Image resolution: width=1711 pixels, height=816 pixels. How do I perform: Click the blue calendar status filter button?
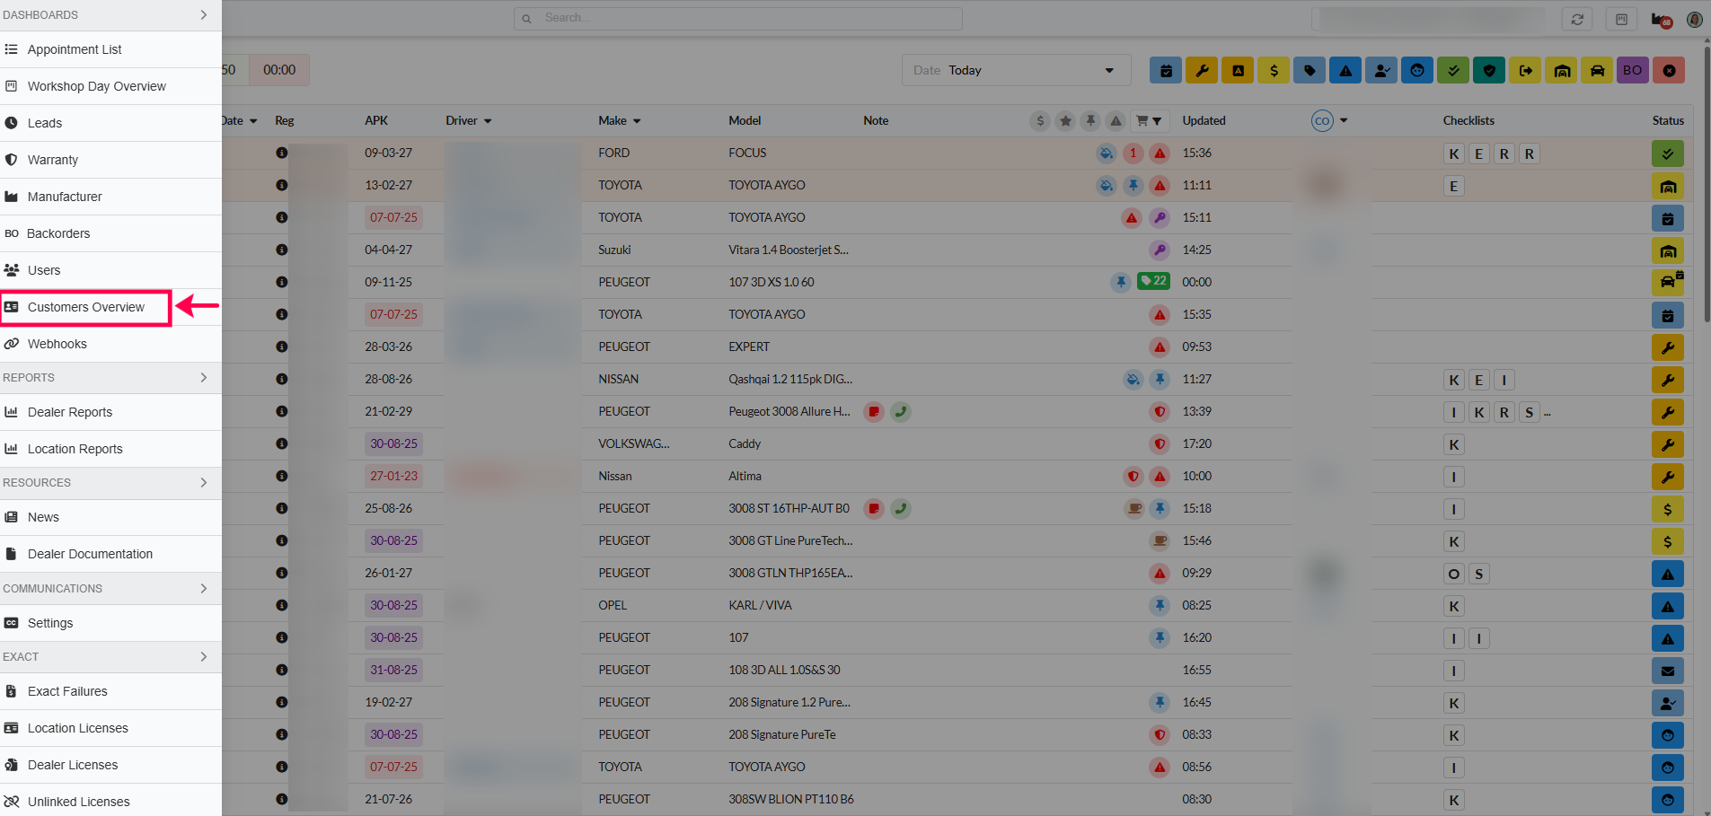[x=1166, y=70]
